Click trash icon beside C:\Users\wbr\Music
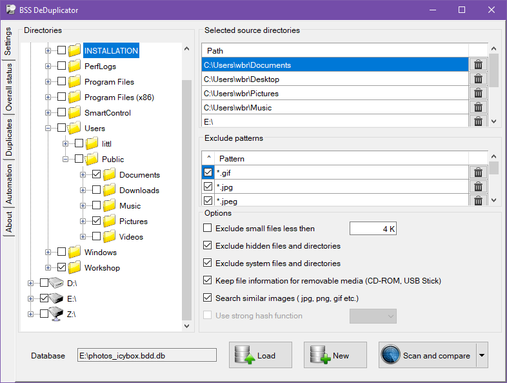The image size is (507, 383). tap(478, 107)
